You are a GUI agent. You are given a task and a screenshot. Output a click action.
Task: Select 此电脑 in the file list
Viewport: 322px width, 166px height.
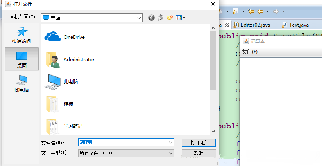tap(70, 82)
